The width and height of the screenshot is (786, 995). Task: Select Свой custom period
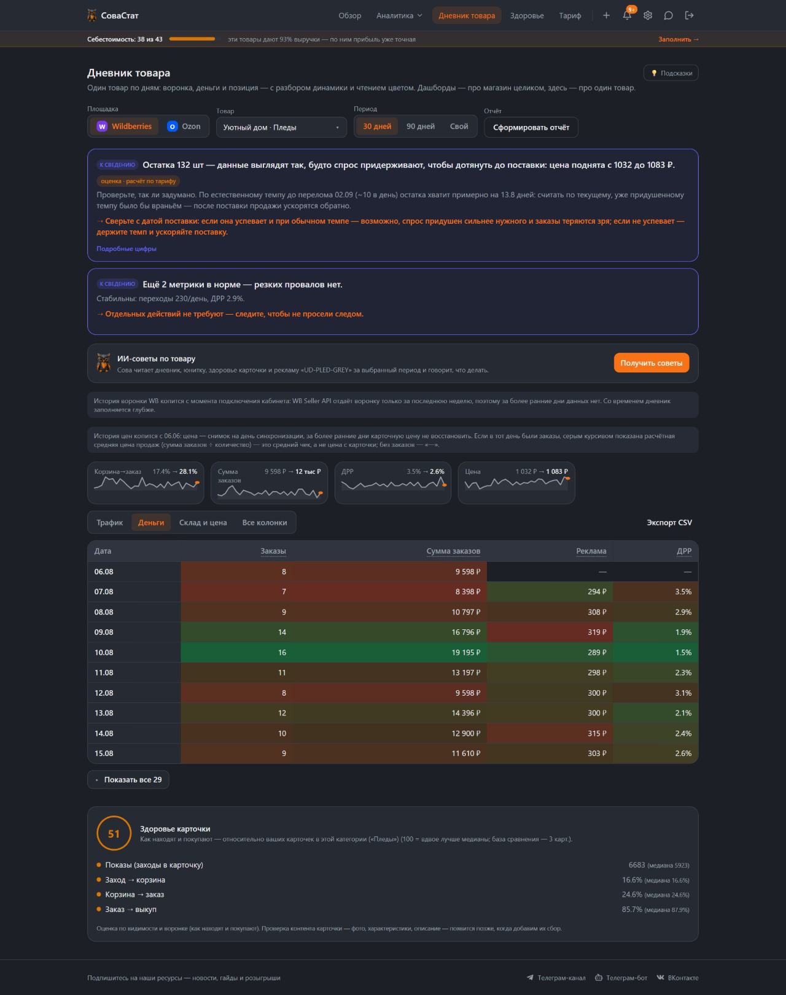click(459, 127)
